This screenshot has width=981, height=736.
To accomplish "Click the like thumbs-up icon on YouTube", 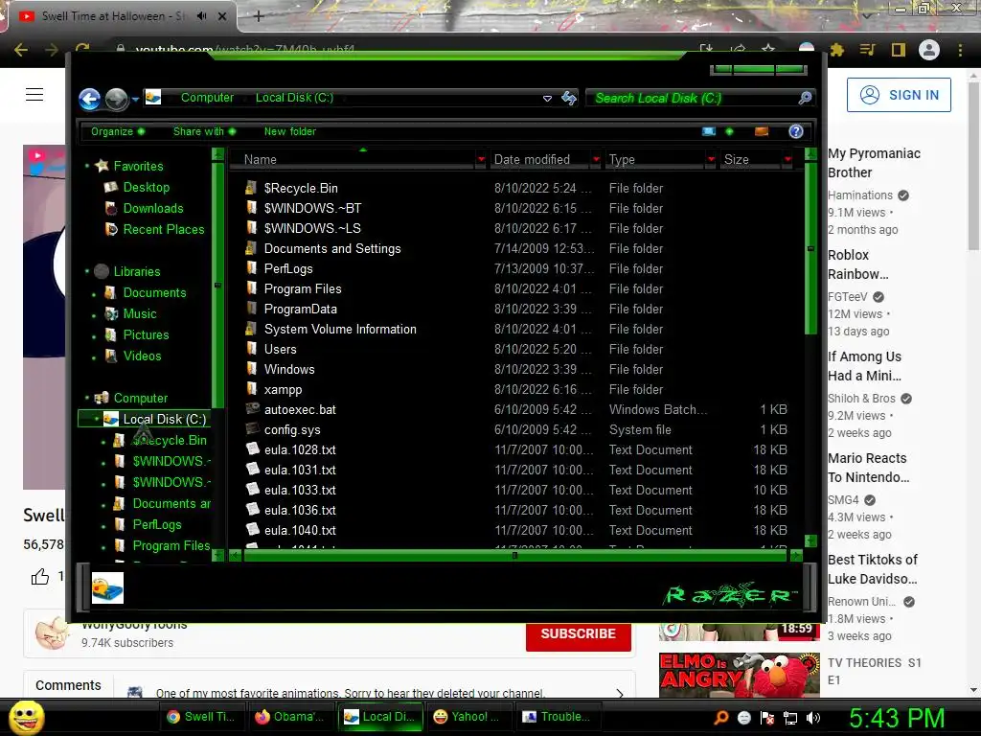I will (40, 576).
